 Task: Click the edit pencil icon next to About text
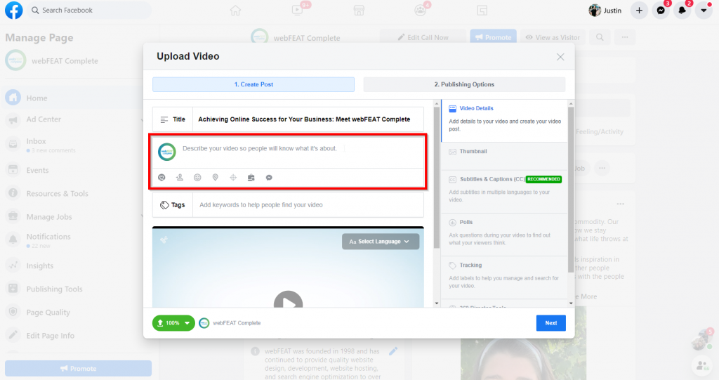click(x=393, y=351)
